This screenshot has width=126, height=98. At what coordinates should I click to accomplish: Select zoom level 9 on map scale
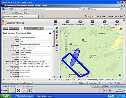click(x=67, y=49)
